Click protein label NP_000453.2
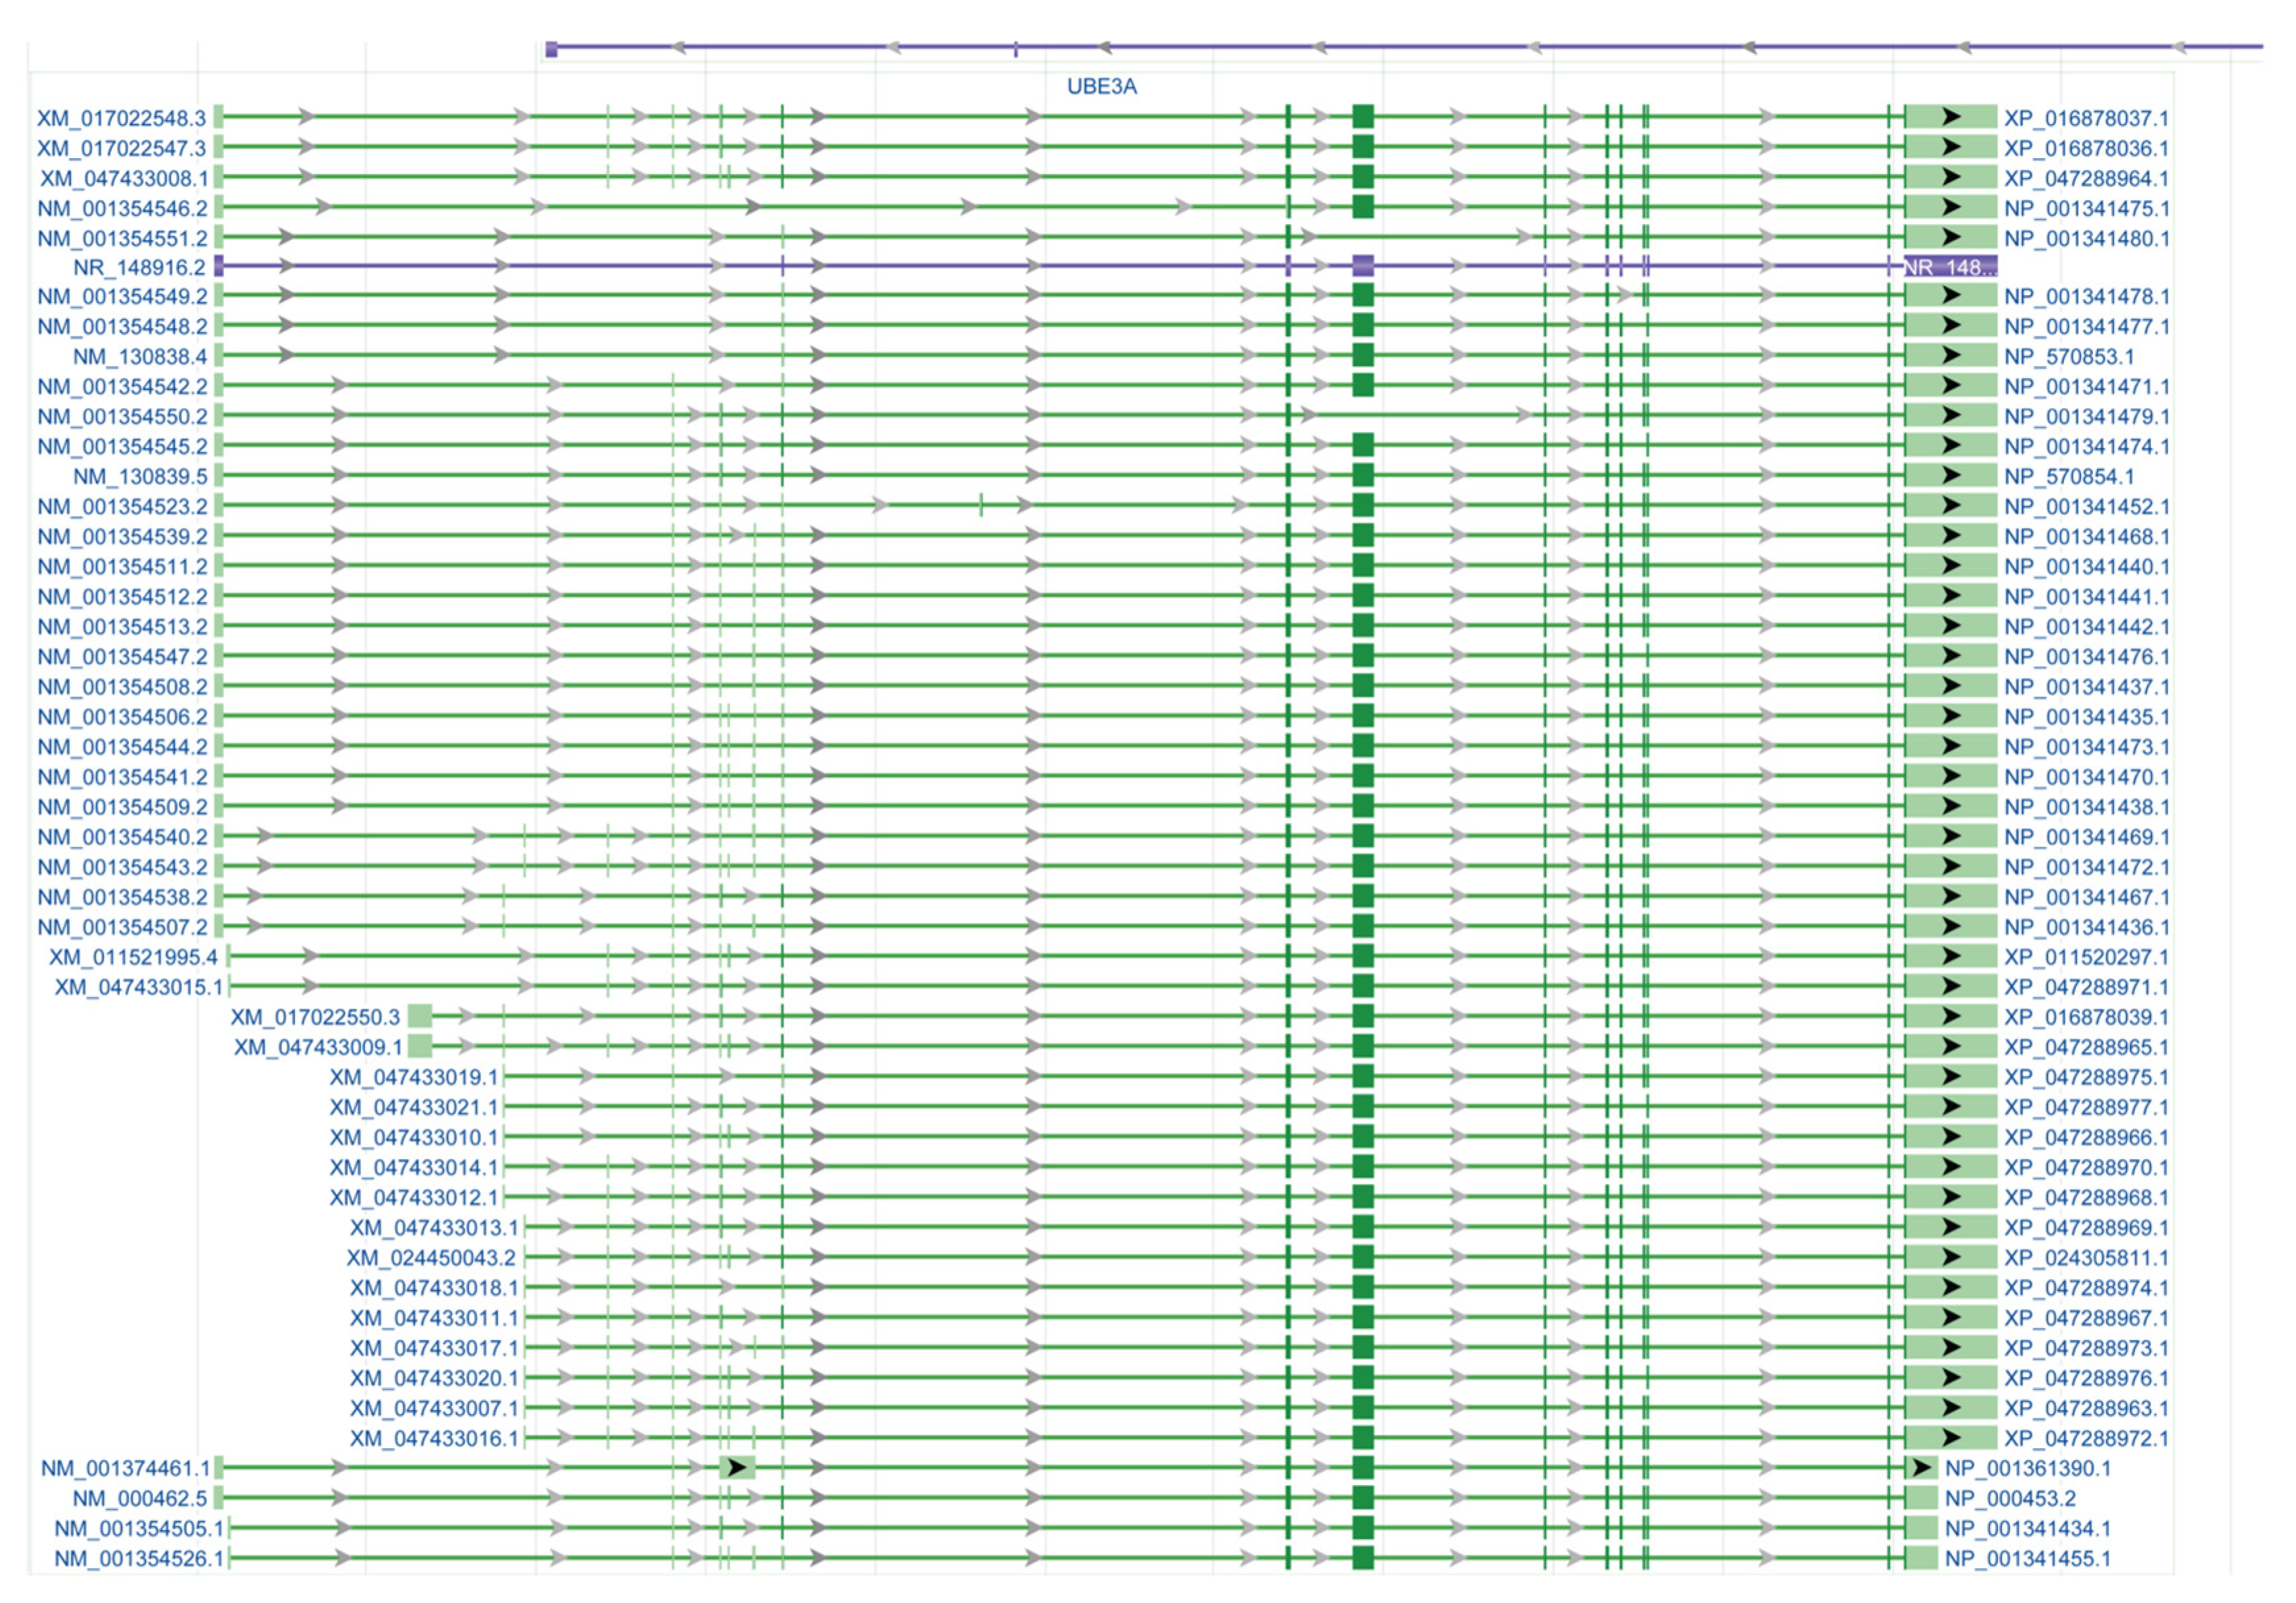Screen dimensions: 2296x1603 point(2010,1498)
